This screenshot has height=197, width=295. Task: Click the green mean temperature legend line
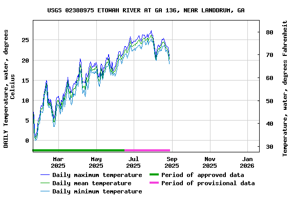(x=45, y=183)
